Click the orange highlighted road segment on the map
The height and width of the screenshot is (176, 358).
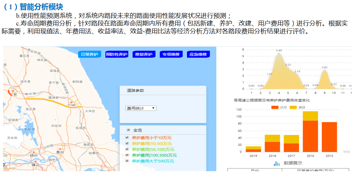pyautogui.click(x=10, y=93)
